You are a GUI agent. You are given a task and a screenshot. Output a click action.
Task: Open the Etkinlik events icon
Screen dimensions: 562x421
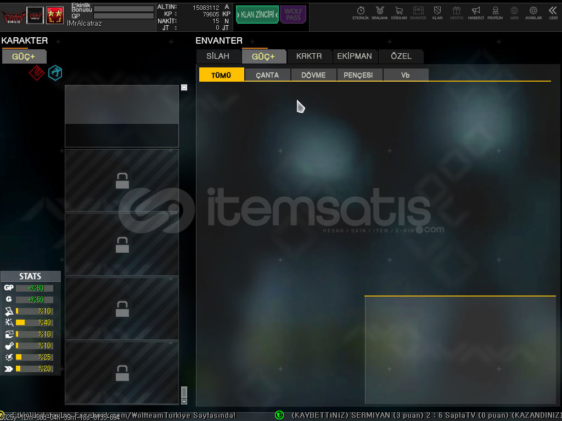(x=361, y=12)
